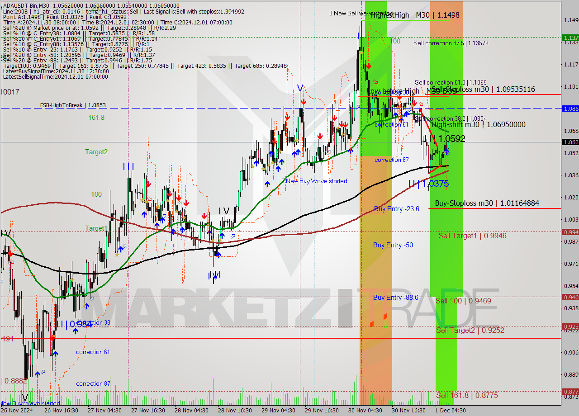Click the 'Sell-Stoploss m30 | 1.09535116' label
The width and height of the screenshot is (579, 416).
click(x=483, y=90)
